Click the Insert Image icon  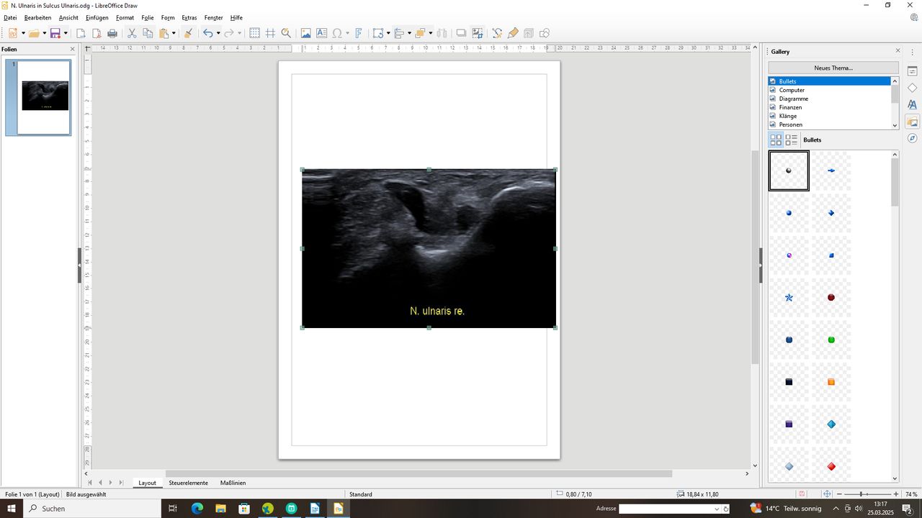305,33
